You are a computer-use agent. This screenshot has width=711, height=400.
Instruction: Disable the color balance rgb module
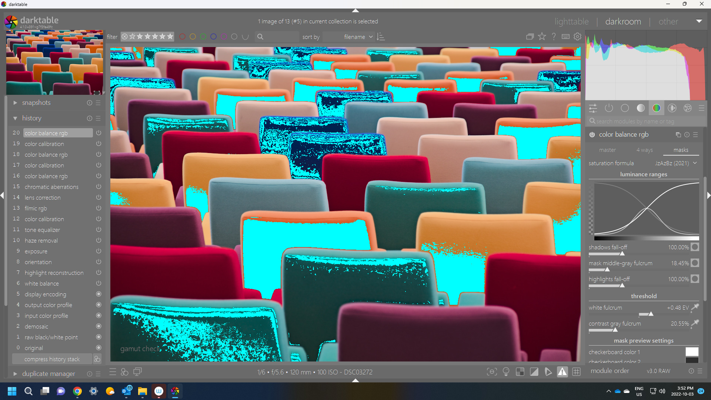tap(592, 135)
